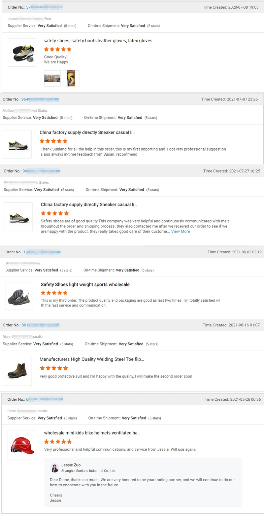Open the brown welding boot product image
The width and height of the screenshot is (264, 515).
tap(17, 371)
